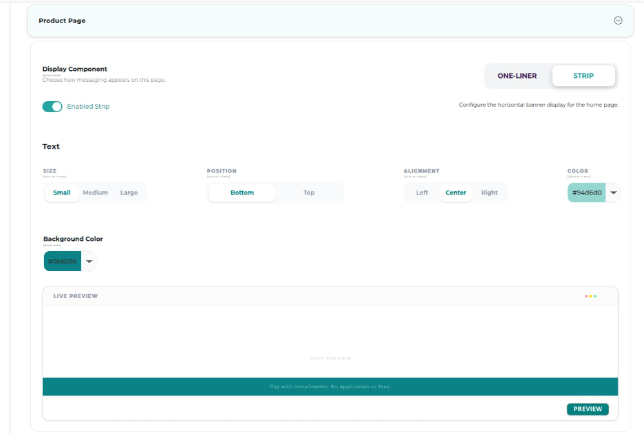Click the three colored dots in Live Preview
Screen dimensions: 644x434
[591, 296]
